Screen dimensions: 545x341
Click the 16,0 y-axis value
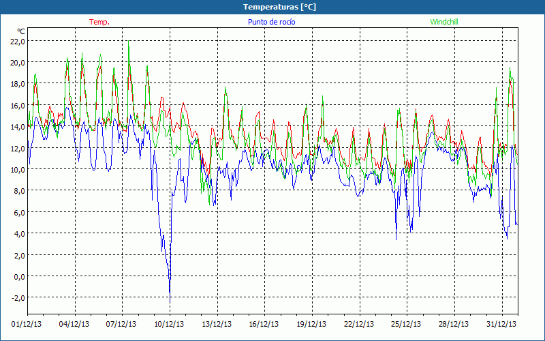18,106
